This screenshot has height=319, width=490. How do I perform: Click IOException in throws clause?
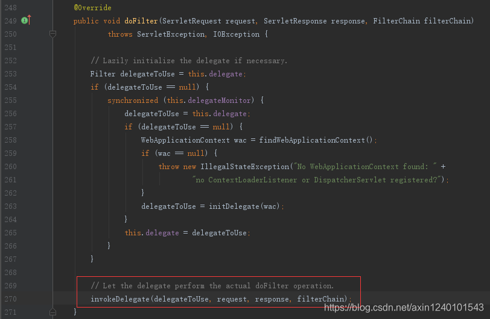click(x=237, y=34)
